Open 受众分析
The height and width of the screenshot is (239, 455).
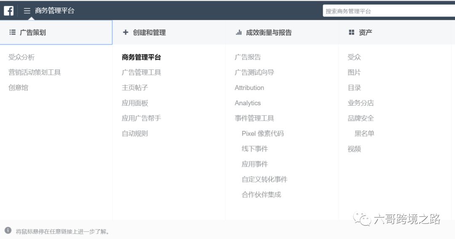coord(21,57)
